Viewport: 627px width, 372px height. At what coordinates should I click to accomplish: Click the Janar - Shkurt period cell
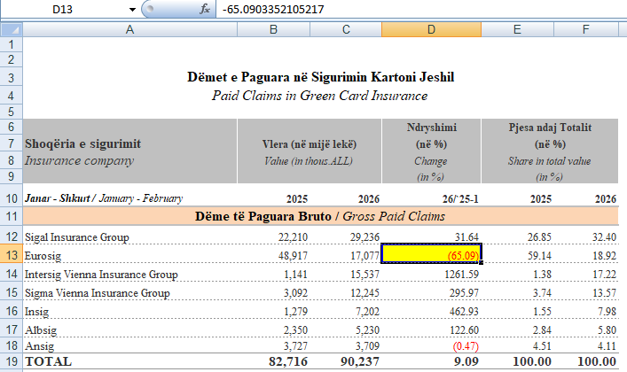click(129, 198)
